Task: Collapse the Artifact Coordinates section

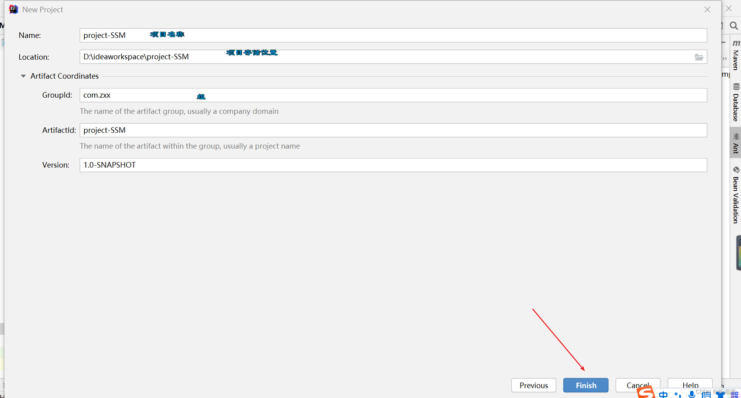Action: pos(23,76)
